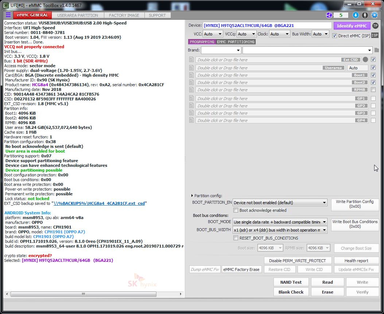Viewport: 384px width, 314px height.
Task: Open settings via the blue gear icon
Action: [x=374, y=15]
